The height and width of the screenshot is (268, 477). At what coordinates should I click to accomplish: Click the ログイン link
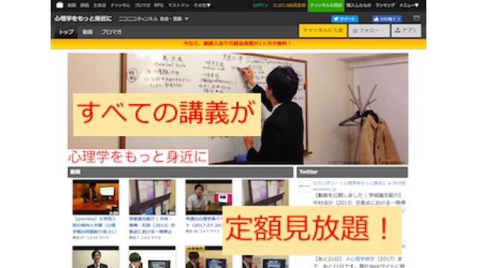pos(261,5)
